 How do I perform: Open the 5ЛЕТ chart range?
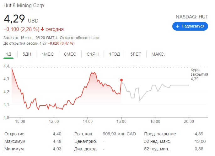point(136,54)
